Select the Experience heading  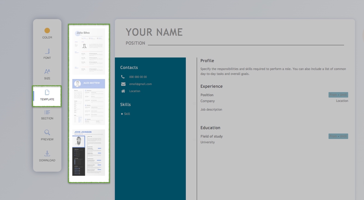coord(211,86)
